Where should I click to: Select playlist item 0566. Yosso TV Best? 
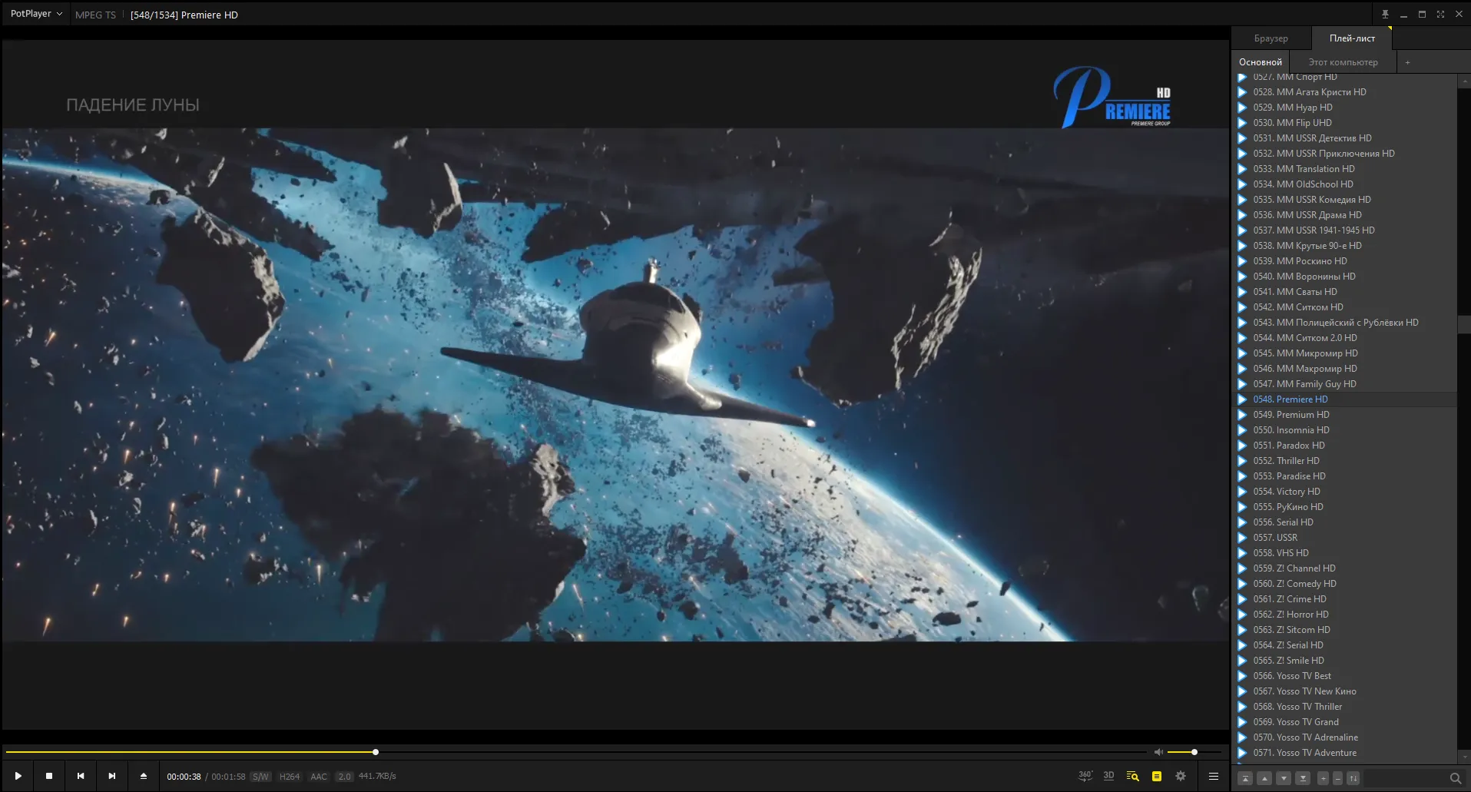(1344, 676)
